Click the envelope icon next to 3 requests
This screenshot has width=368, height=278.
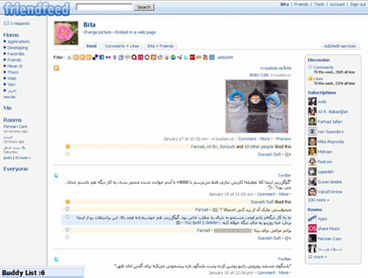click(x=6, y=24)
